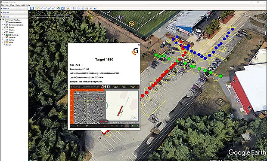Start the Record a Tour tool
This screenshot has height=161, width=267.
click(x=53, y=8)
